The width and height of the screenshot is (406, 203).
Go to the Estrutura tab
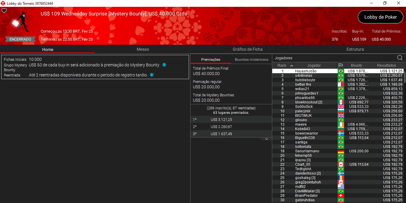pos(355,49)
